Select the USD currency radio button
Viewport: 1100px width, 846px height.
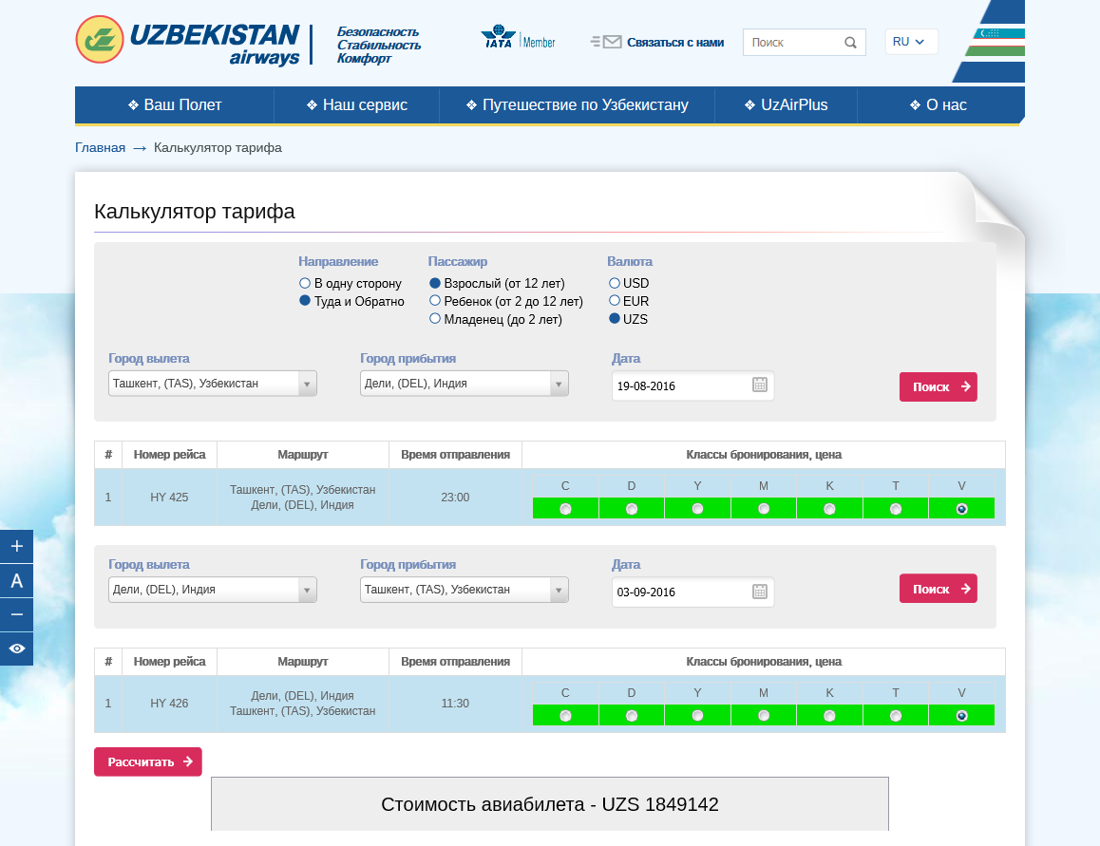coord(615,283)
